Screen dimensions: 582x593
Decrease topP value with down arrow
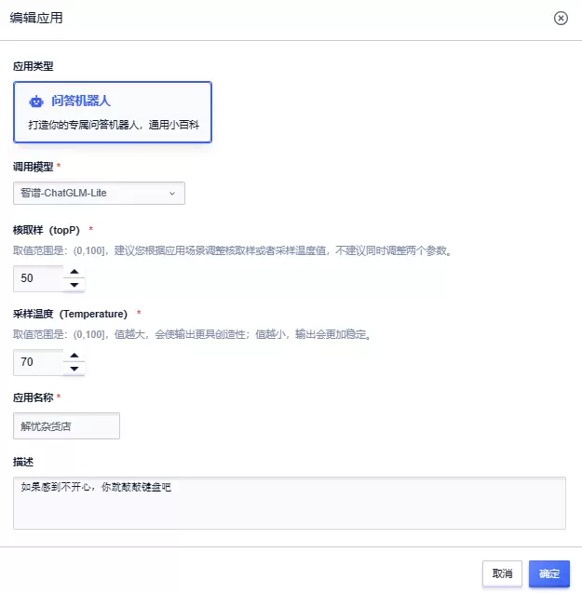pos(74,285)
